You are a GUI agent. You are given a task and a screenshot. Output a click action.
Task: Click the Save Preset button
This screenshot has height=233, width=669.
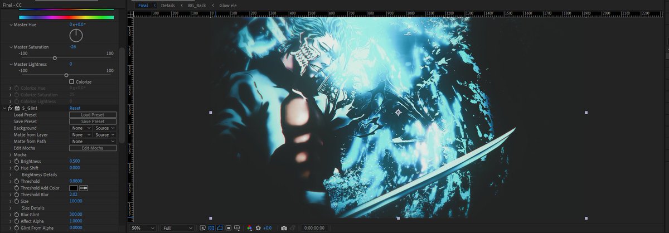(x=93, y=122)
